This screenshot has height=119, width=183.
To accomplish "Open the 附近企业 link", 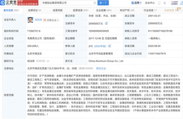I will [x=101, y=68].
